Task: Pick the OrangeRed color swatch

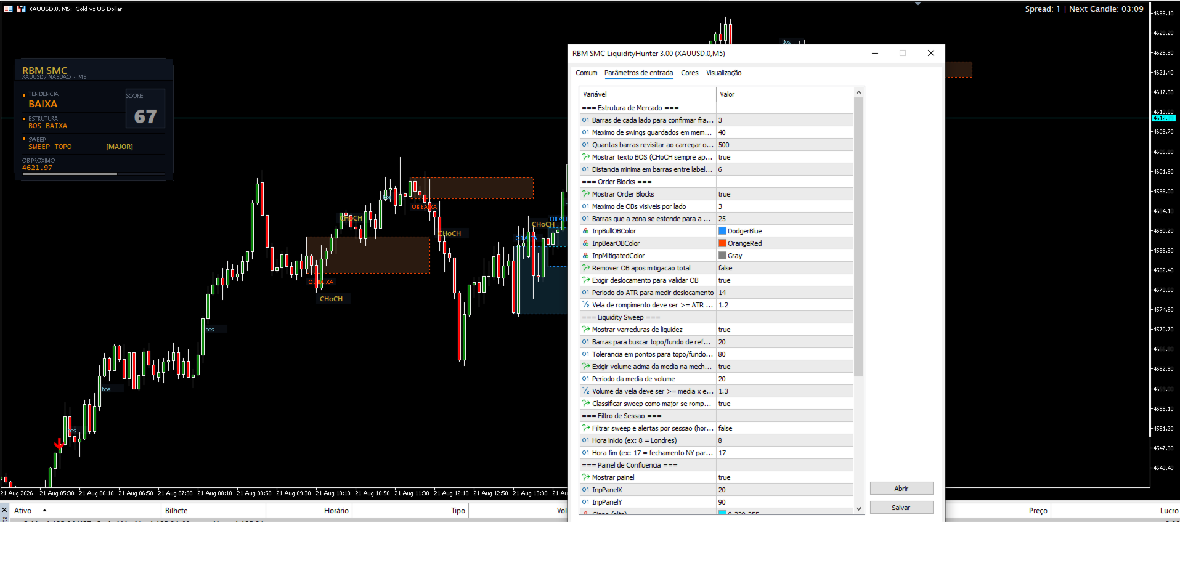Action: [722, 243]
